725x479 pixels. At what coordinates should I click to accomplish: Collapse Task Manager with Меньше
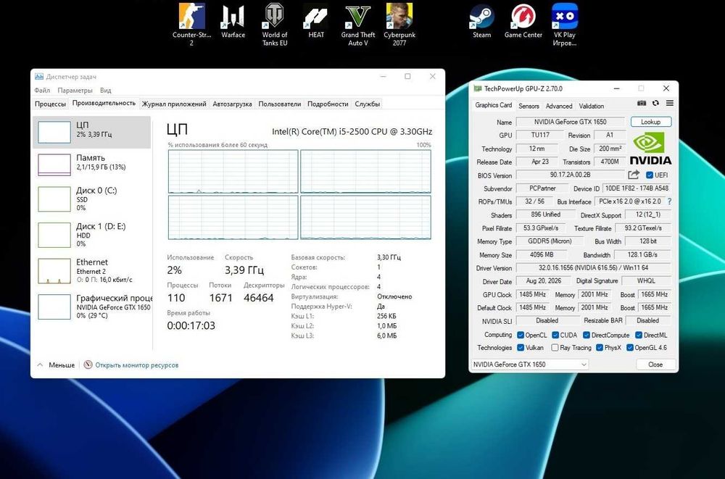click(56, 365)
